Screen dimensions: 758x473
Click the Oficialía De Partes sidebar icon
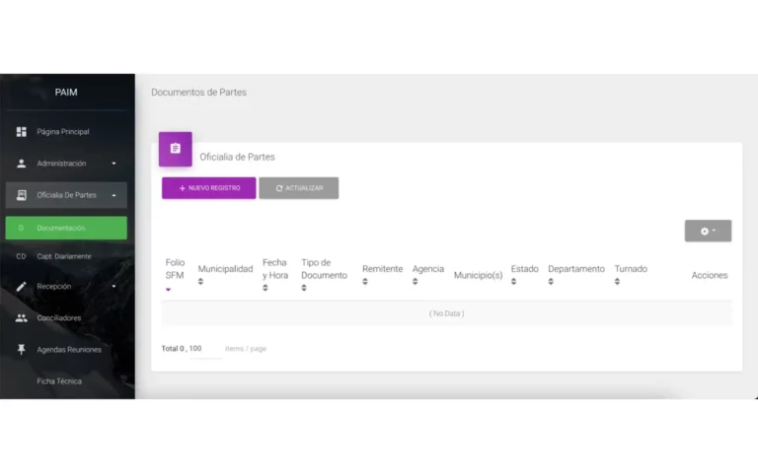click(x=22, y=195)
